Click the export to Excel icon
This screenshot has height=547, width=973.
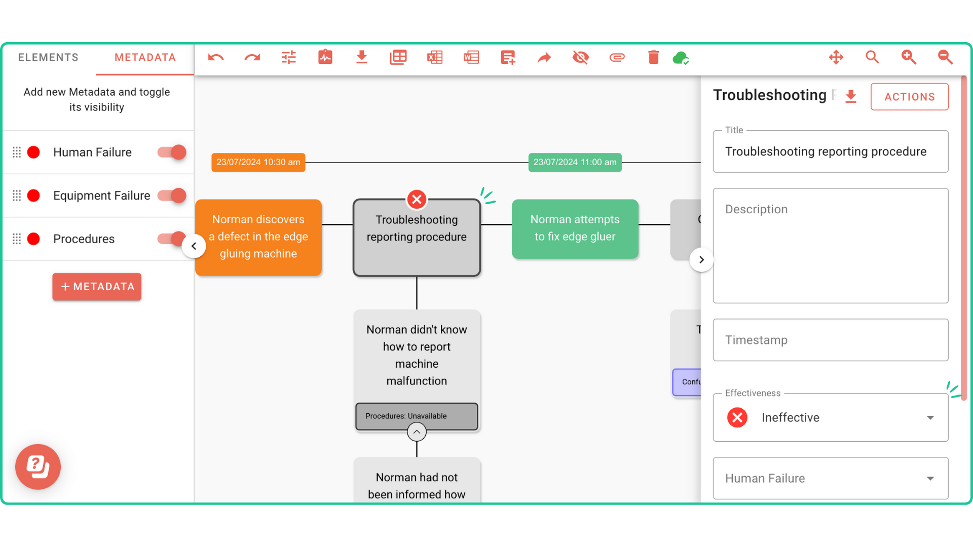pyautogui.click(x=435, y=58)
